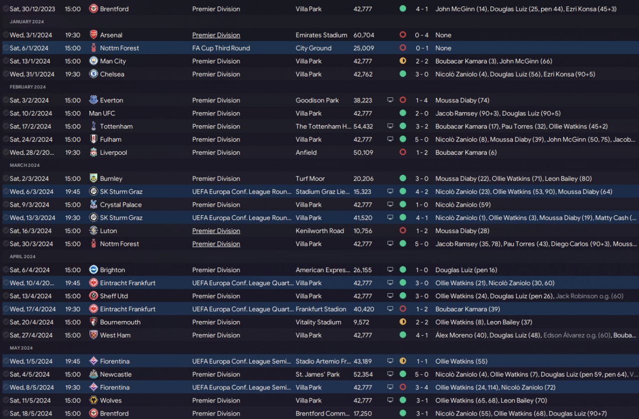
Task: Click the date Wed, 28/2/20... in Liverpool row
Action: (31, 152)
